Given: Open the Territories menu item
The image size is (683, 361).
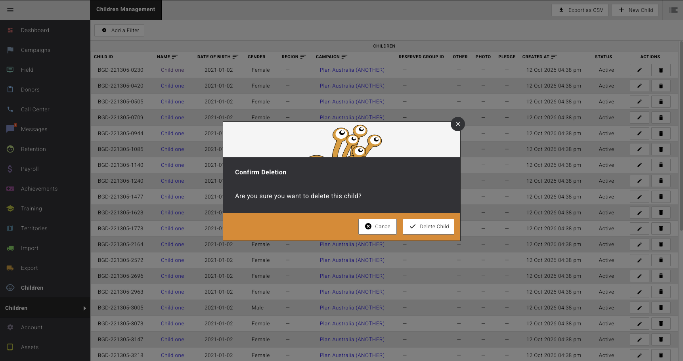Looking at the screenshot, I should click(x=34, y=228).
